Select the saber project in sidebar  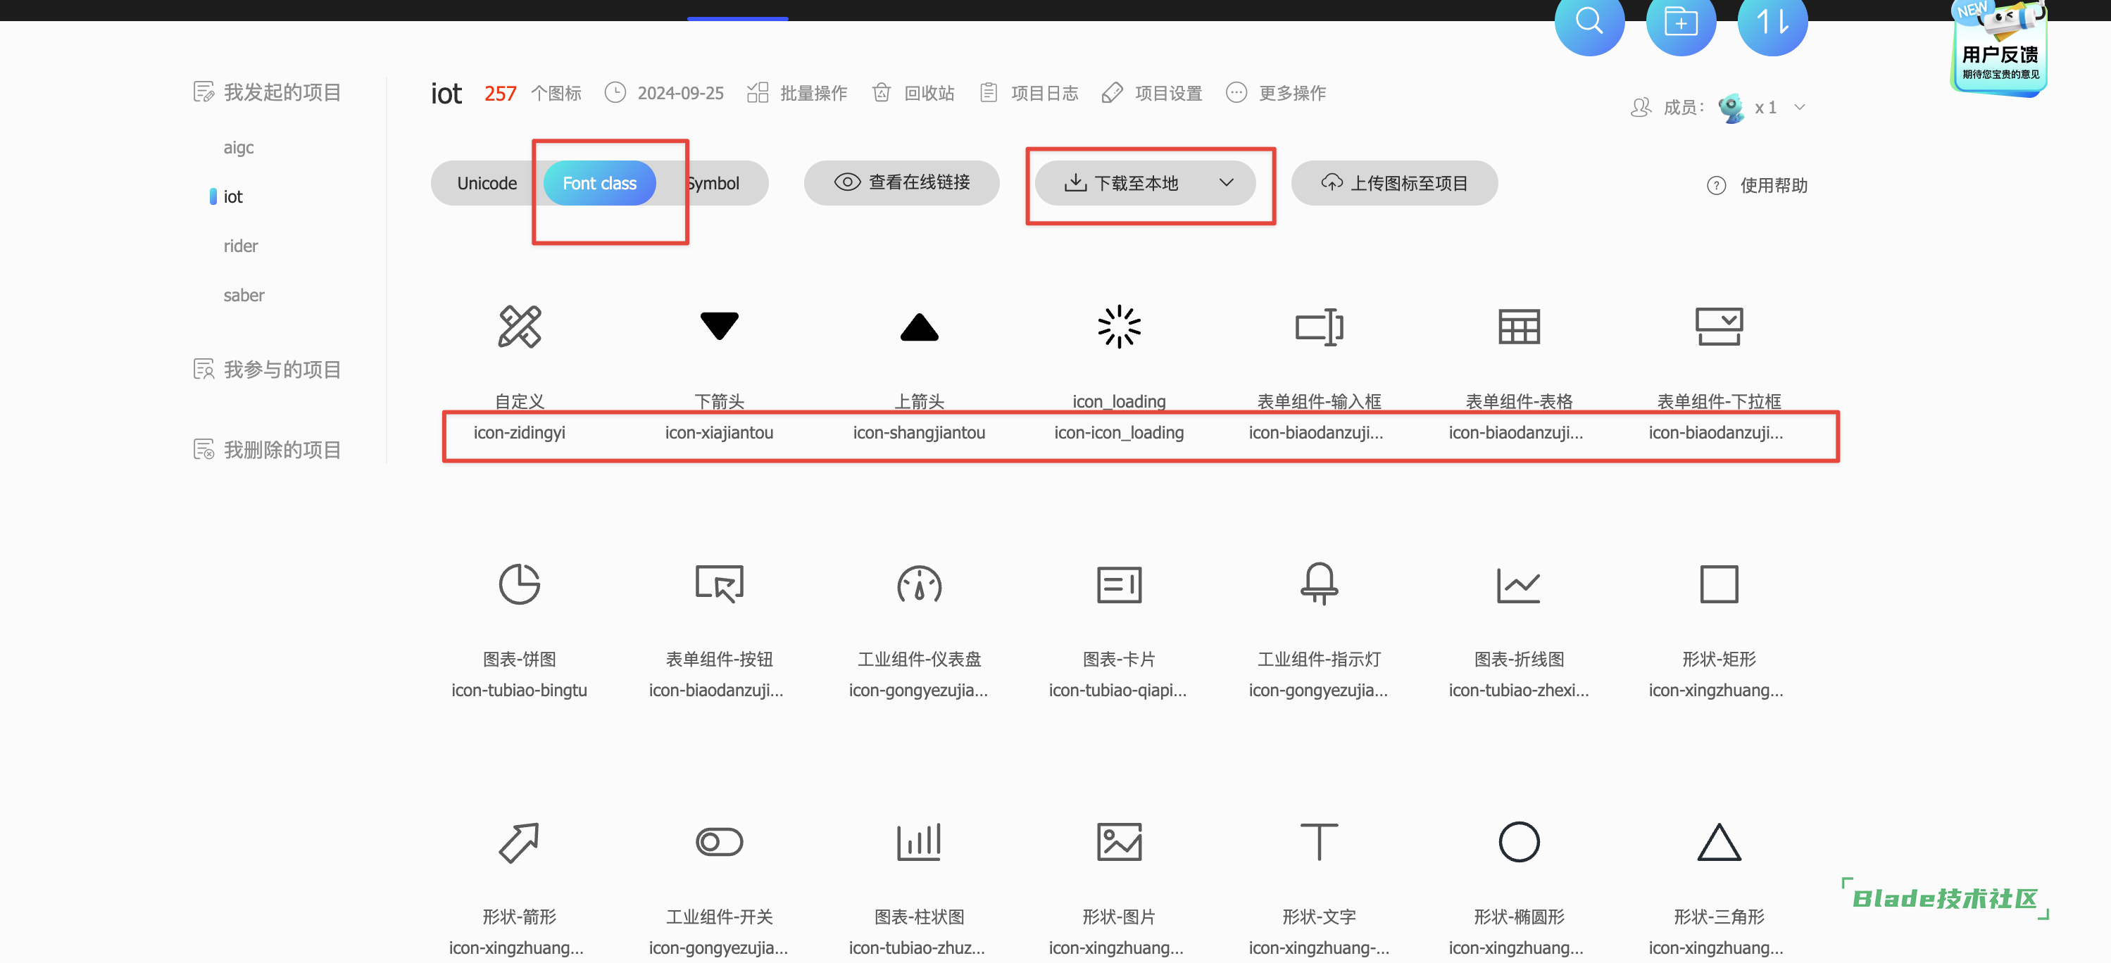pyautogui.click(x=244, y=295)
